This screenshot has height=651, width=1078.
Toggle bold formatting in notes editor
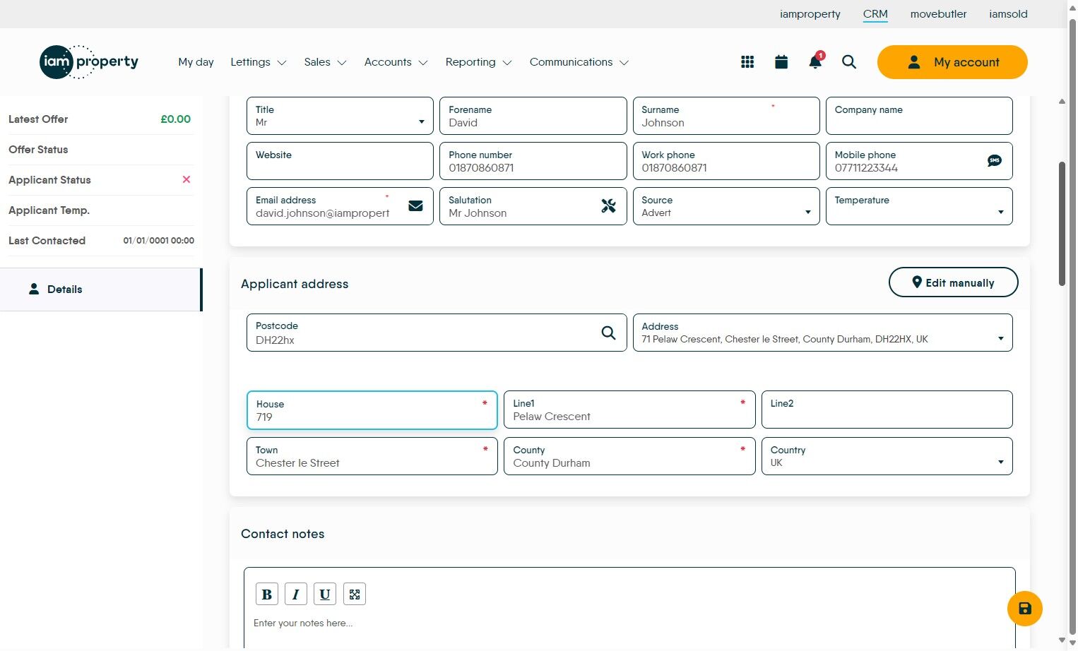point(267,595)
